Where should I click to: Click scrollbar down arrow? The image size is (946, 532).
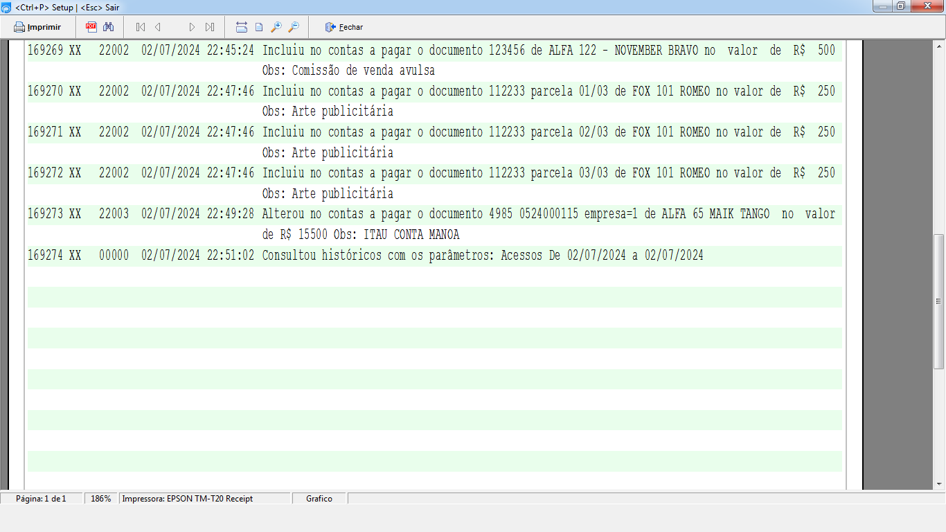tap(939, 484)
